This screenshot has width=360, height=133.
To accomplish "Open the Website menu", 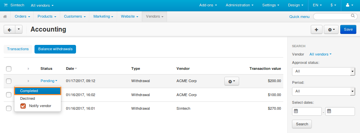I will [x=130, y=17].
